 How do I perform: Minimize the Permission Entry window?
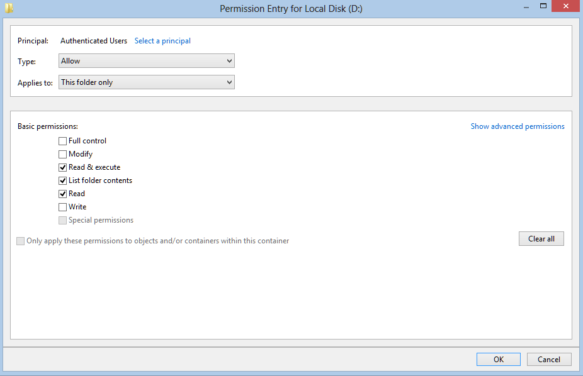pos(526,7)
